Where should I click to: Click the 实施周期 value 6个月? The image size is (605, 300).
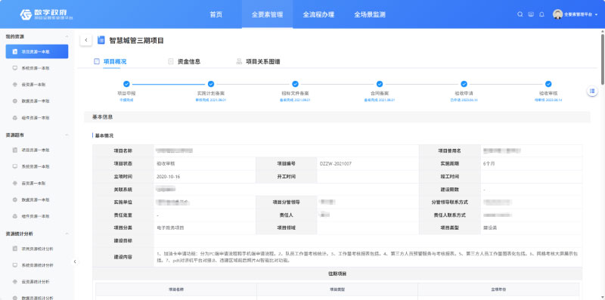coord(489,163)
